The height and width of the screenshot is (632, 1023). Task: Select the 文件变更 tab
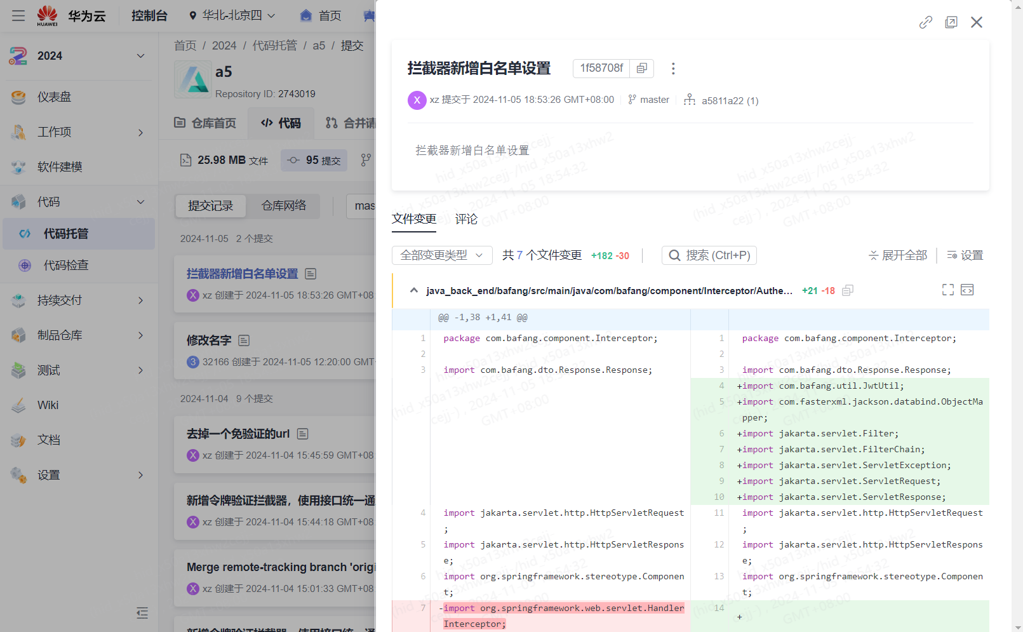tap(414, 219)
